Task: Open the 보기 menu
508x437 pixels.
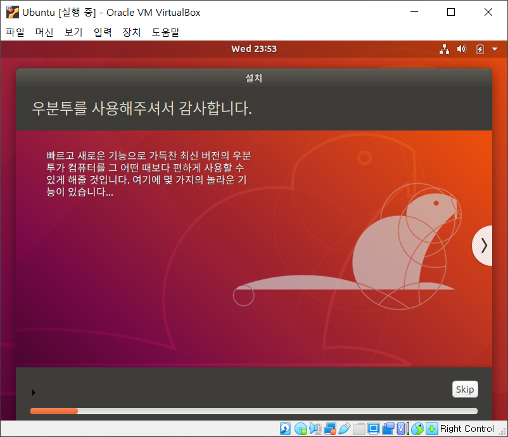Action: pos(73,32)
